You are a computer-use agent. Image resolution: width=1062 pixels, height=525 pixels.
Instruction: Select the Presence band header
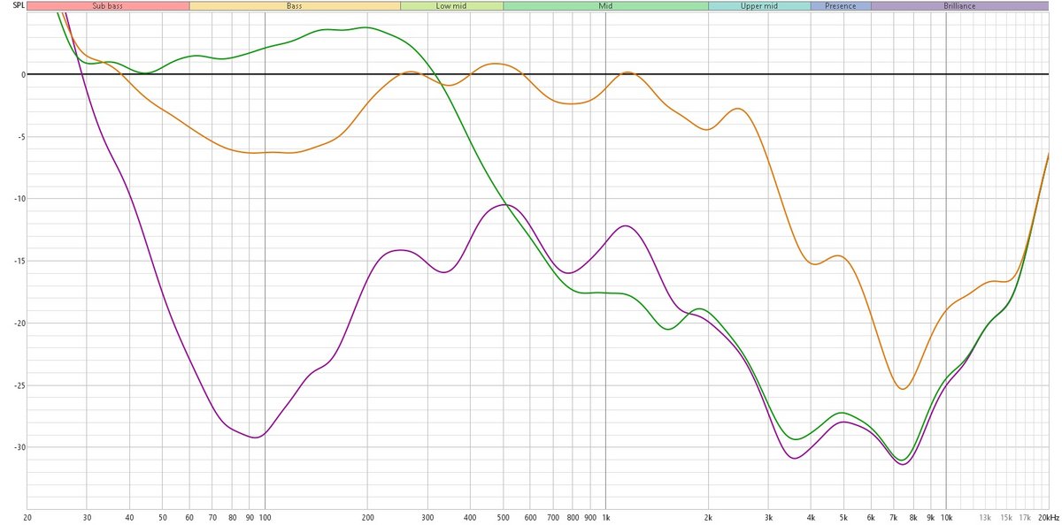click(x=839, y=5)
